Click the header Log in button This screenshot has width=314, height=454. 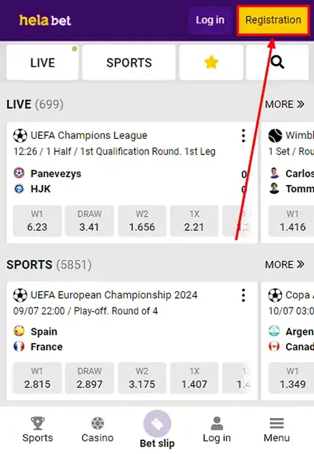pos(210,20)
